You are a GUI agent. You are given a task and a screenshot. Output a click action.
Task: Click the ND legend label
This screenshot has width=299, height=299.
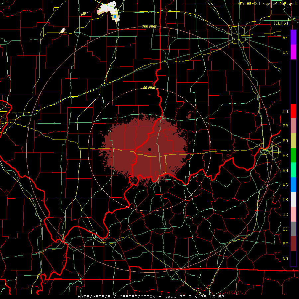285,259
